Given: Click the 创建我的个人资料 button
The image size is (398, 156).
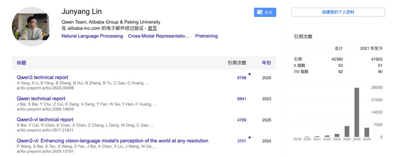Looking at the screenshot, I should click(x=338, y=12).
